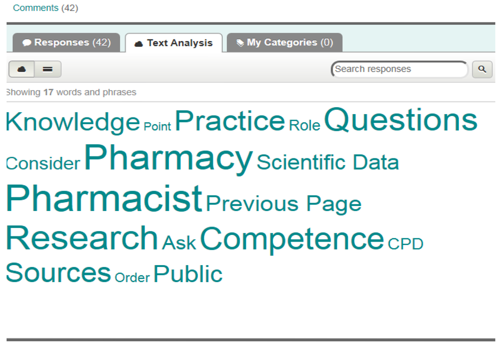Select 'Scientific Data' in the cloud
Viewport: 500px width, 345px height.
point(328,163)
